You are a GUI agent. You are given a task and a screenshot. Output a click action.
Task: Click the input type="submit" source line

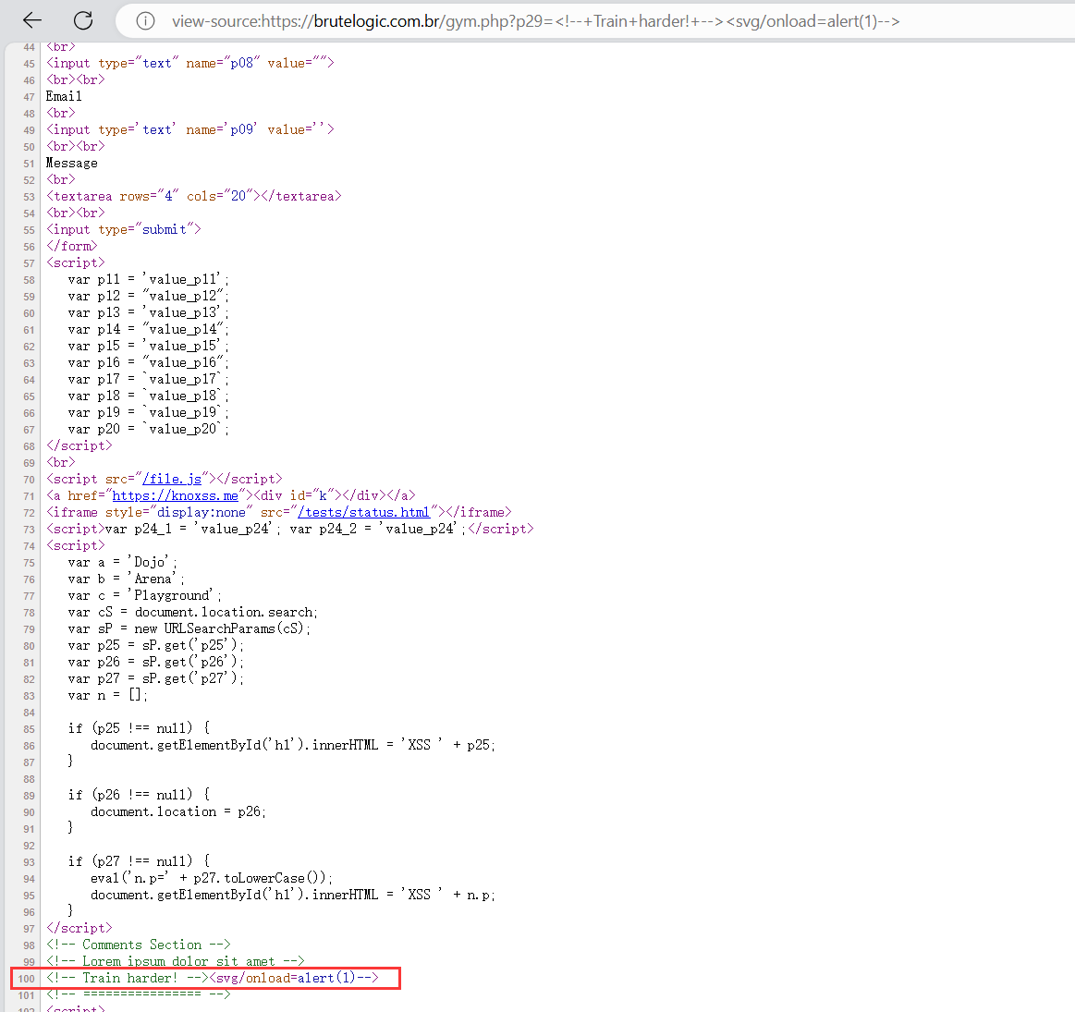click(124, 229)
